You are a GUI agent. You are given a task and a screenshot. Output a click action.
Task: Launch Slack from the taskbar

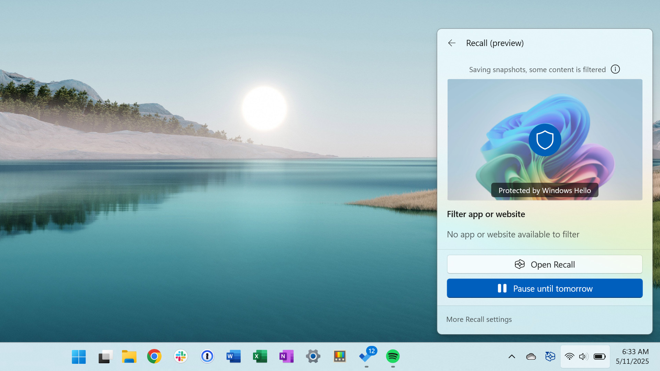tap(180, 357)
